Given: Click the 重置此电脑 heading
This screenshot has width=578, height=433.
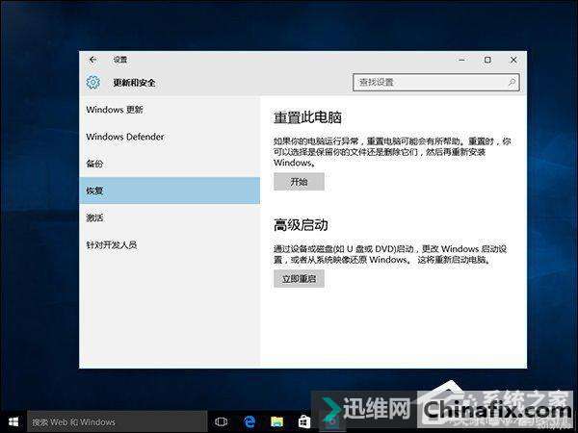Looking at the screenshot, I should pos(307,117).
